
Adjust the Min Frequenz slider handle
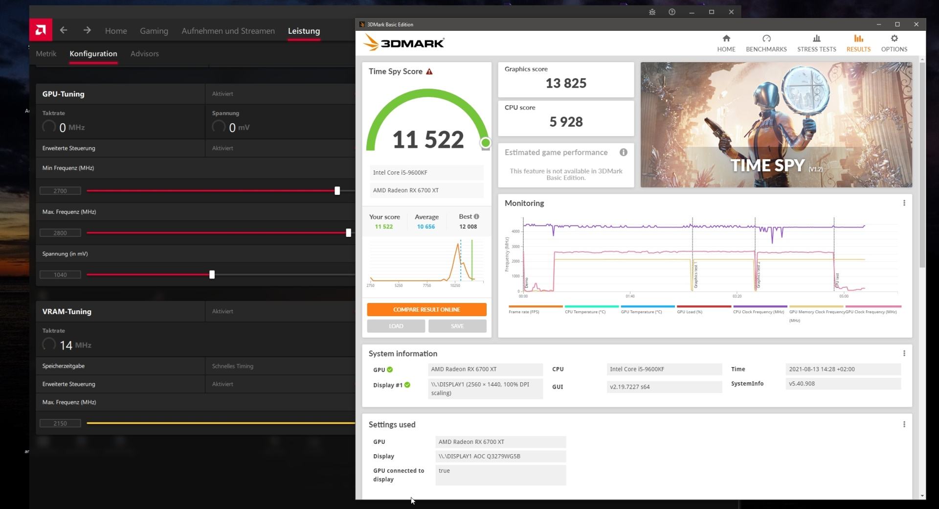(337, 191)
